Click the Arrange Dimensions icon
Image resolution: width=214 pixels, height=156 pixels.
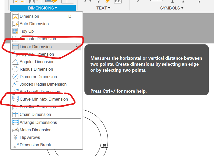click(15, 122)
